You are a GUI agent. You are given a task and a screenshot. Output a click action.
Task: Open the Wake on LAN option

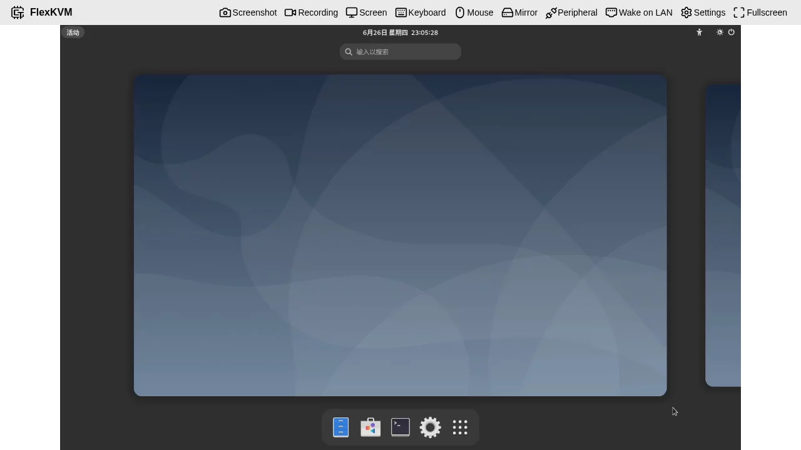(x=639, y=12)
